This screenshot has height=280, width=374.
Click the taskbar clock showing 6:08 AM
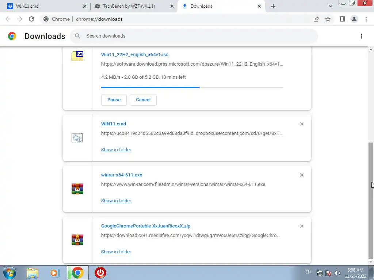[355, 273]
